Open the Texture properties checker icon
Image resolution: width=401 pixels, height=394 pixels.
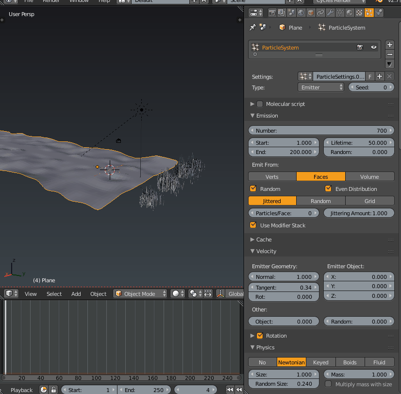pos(359,13)
